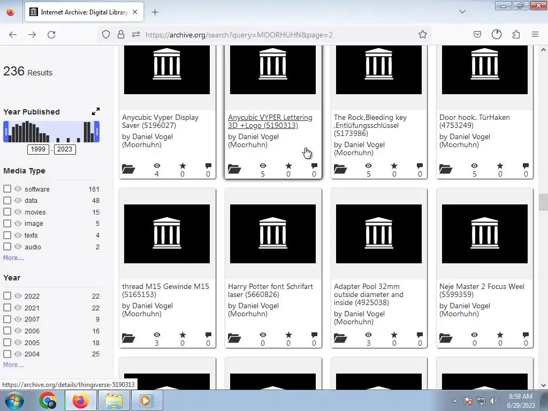
Task: Click the reviews icon on Anycubic VYPER Lettering card
Action: (x=314, y=166)
